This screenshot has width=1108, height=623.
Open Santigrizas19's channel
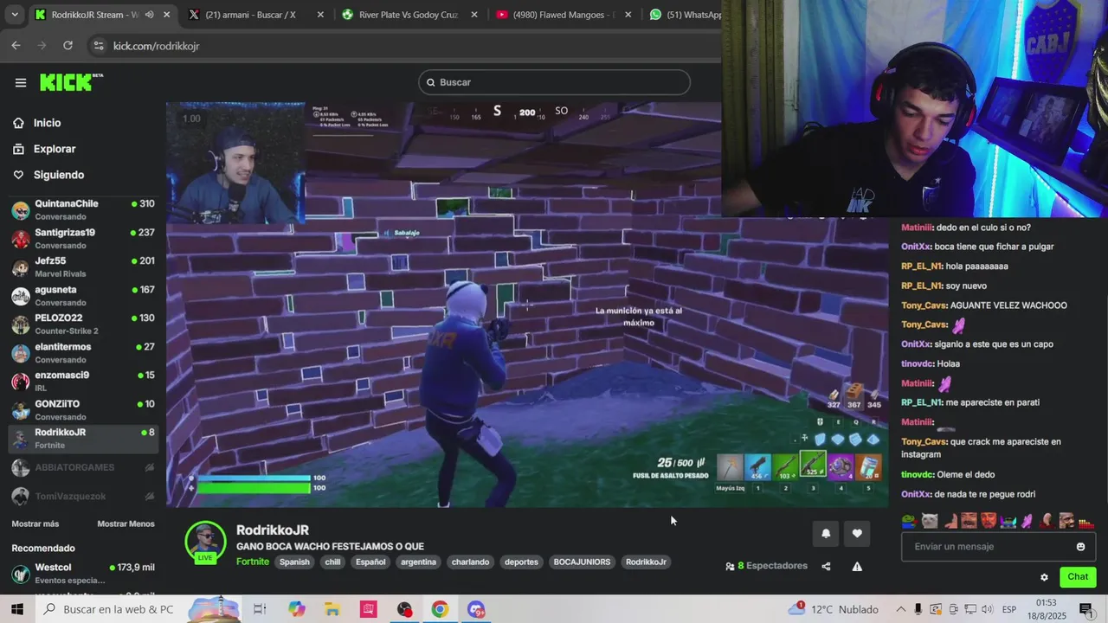[83, 239]
